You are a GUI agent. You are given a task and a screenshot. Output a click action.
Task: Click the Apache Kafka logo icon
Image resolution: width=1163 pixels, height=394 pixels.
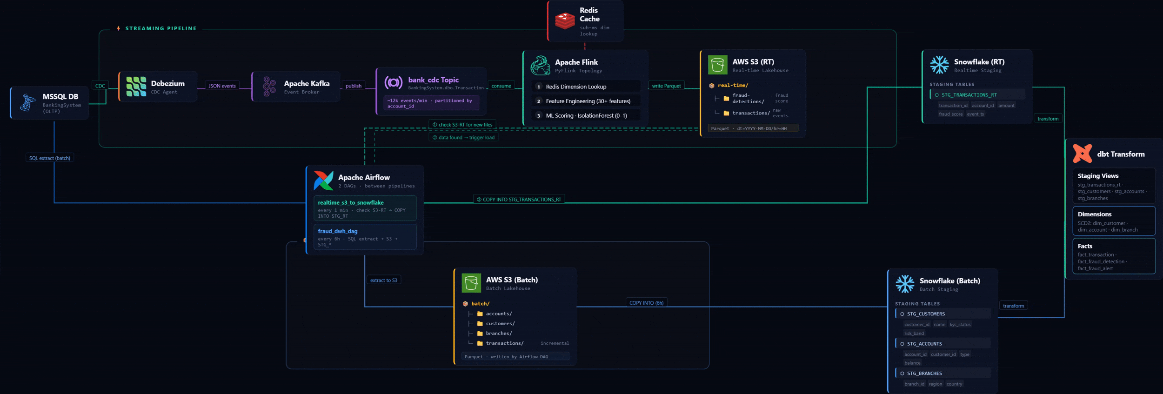pos(269,87)
